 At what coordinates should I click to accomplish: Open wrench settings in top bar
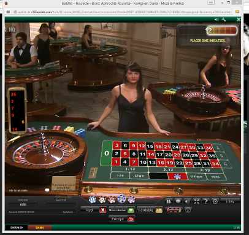coord(223,20)
